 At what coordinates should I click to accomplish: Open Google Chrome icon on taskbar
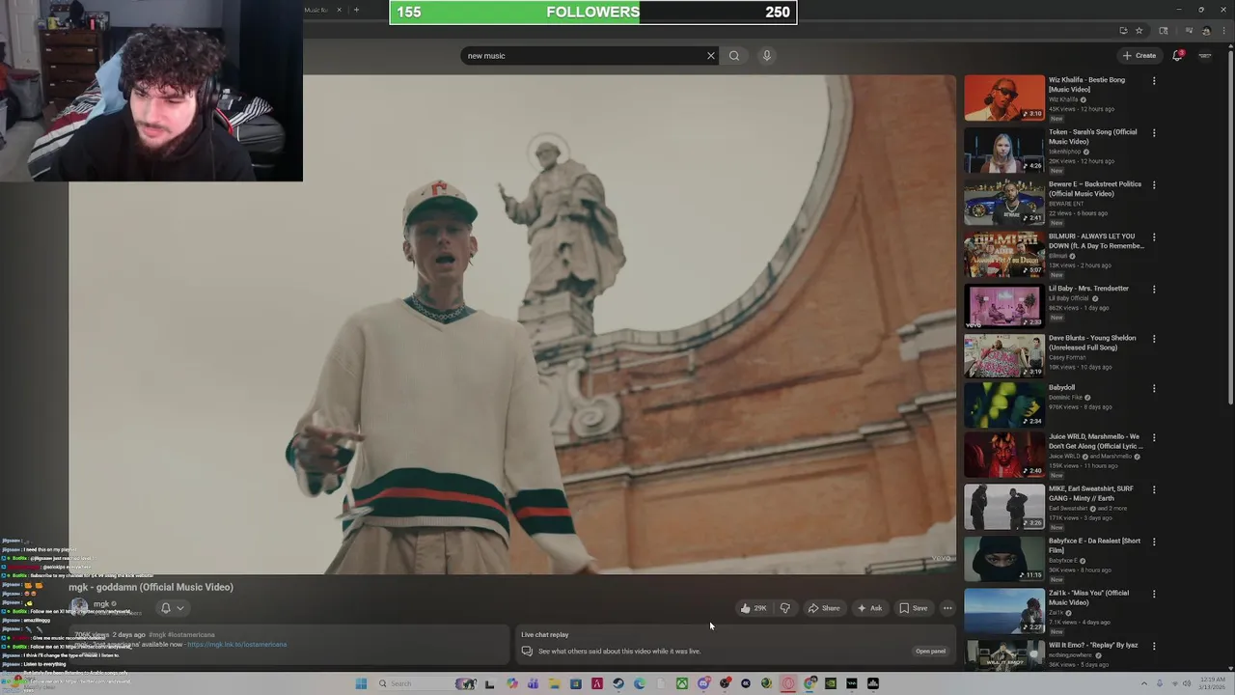pyautogui.click(x=810, y=683)
